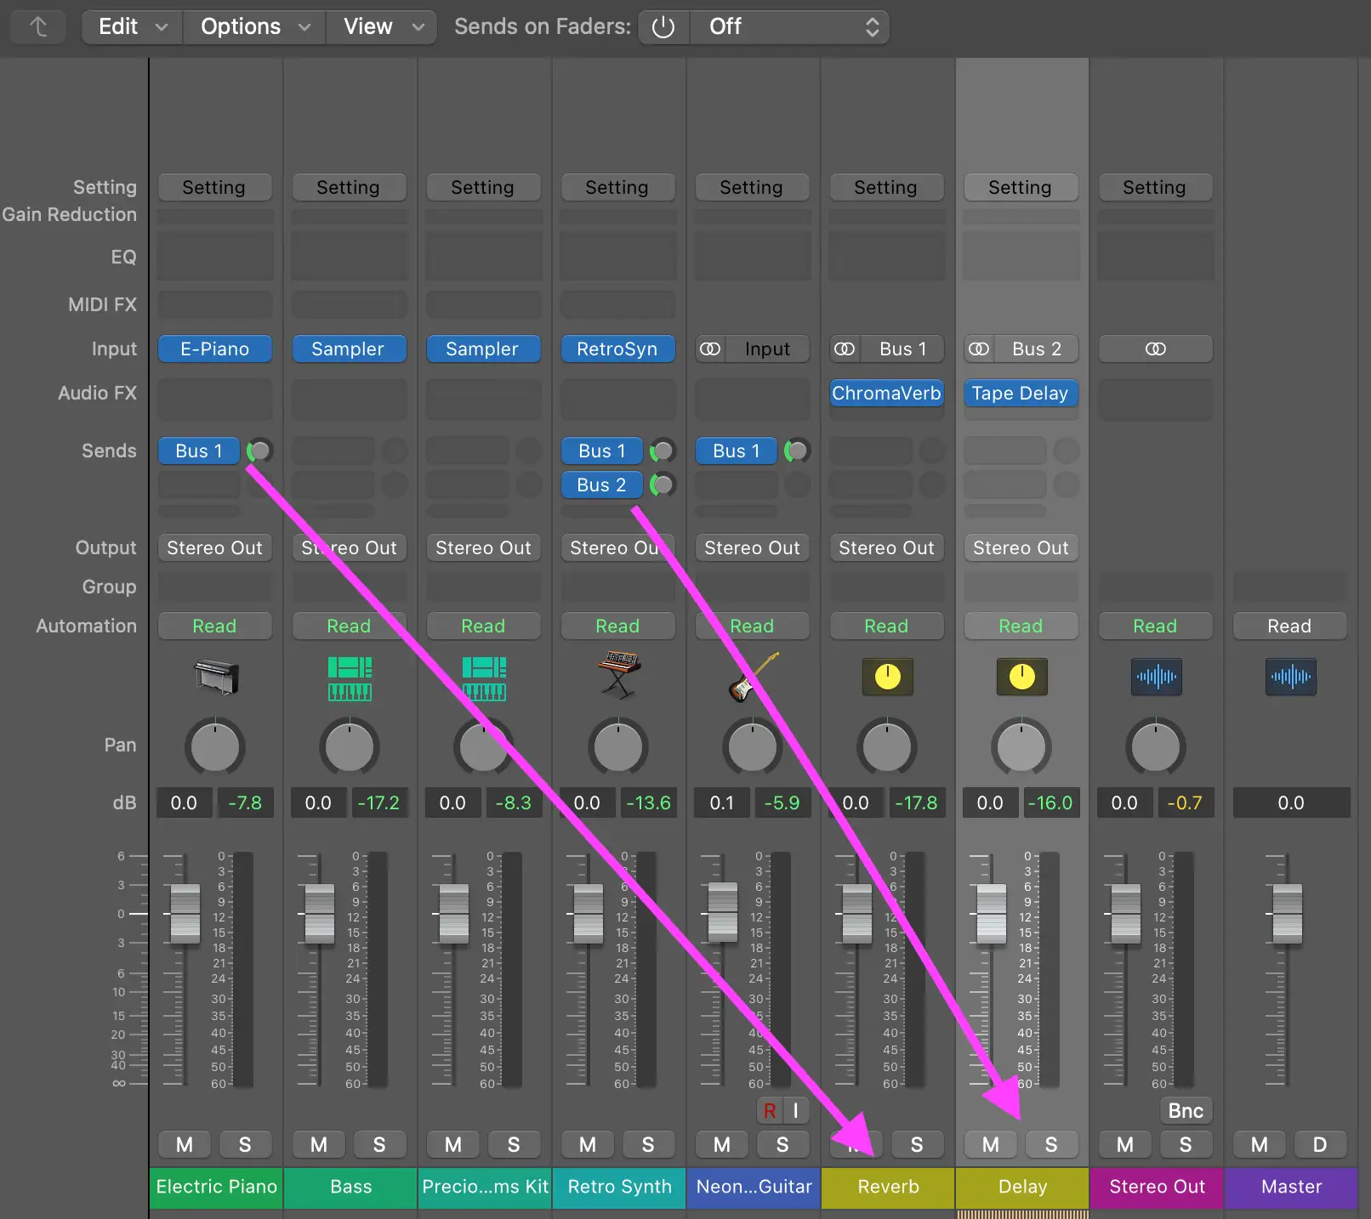The image size is (1371, 1219).
Task: Click the Neon Guitar pan knob
Action: (753, 747)
